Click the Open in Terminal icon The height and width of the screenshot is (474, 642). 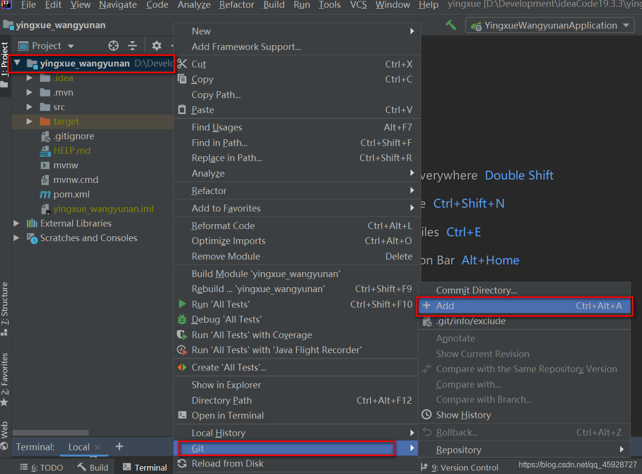click(x=182, y=415)
